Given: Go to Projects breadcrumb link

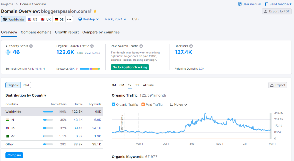Looking at the screenshot, I should 7,4.
